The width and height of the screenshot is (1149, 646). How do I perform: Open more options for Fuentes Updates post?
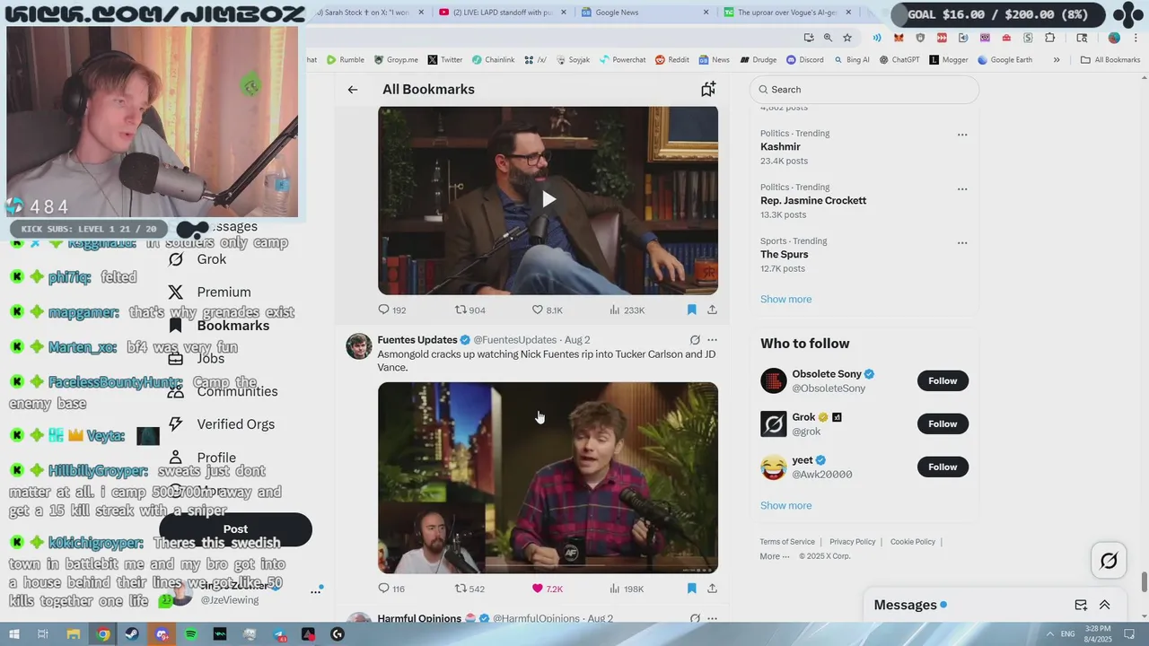712,340
